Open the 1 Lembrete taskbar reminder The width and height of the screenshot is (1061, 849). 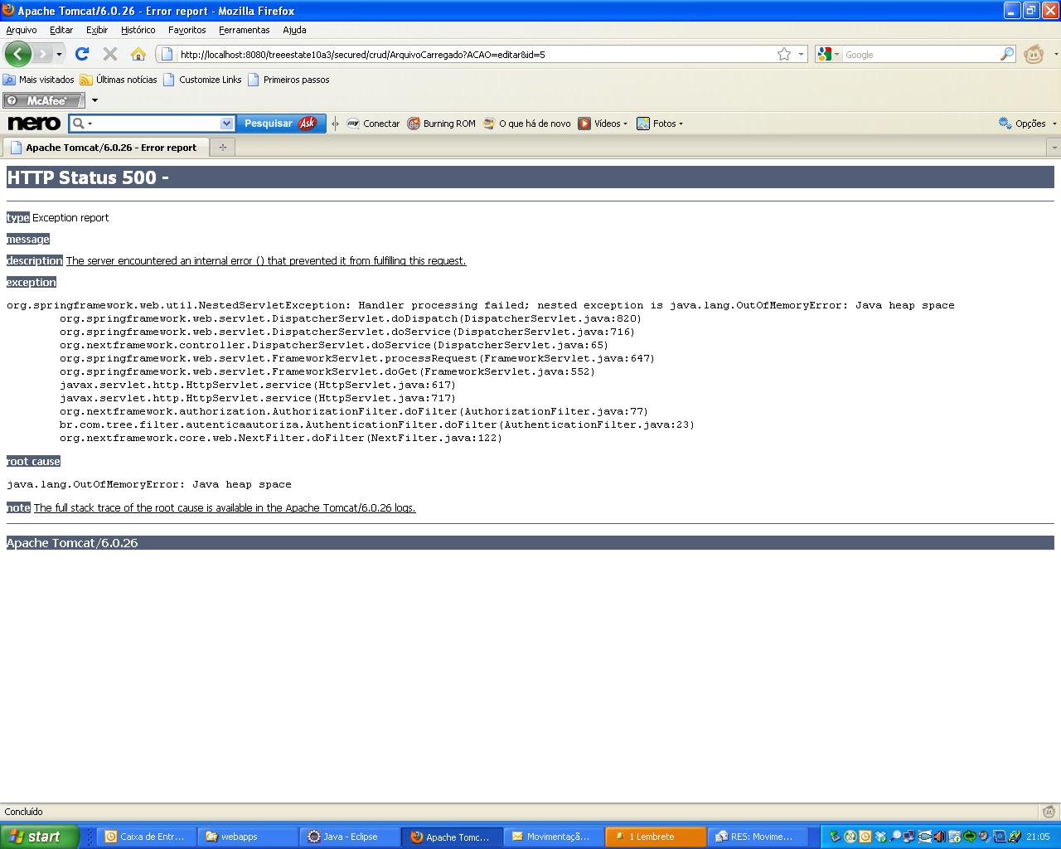[x=656, y=837]
